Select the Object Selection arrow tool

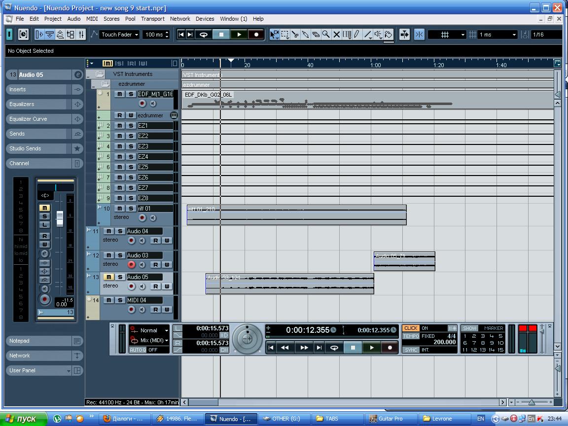click(x=275, y=35)
